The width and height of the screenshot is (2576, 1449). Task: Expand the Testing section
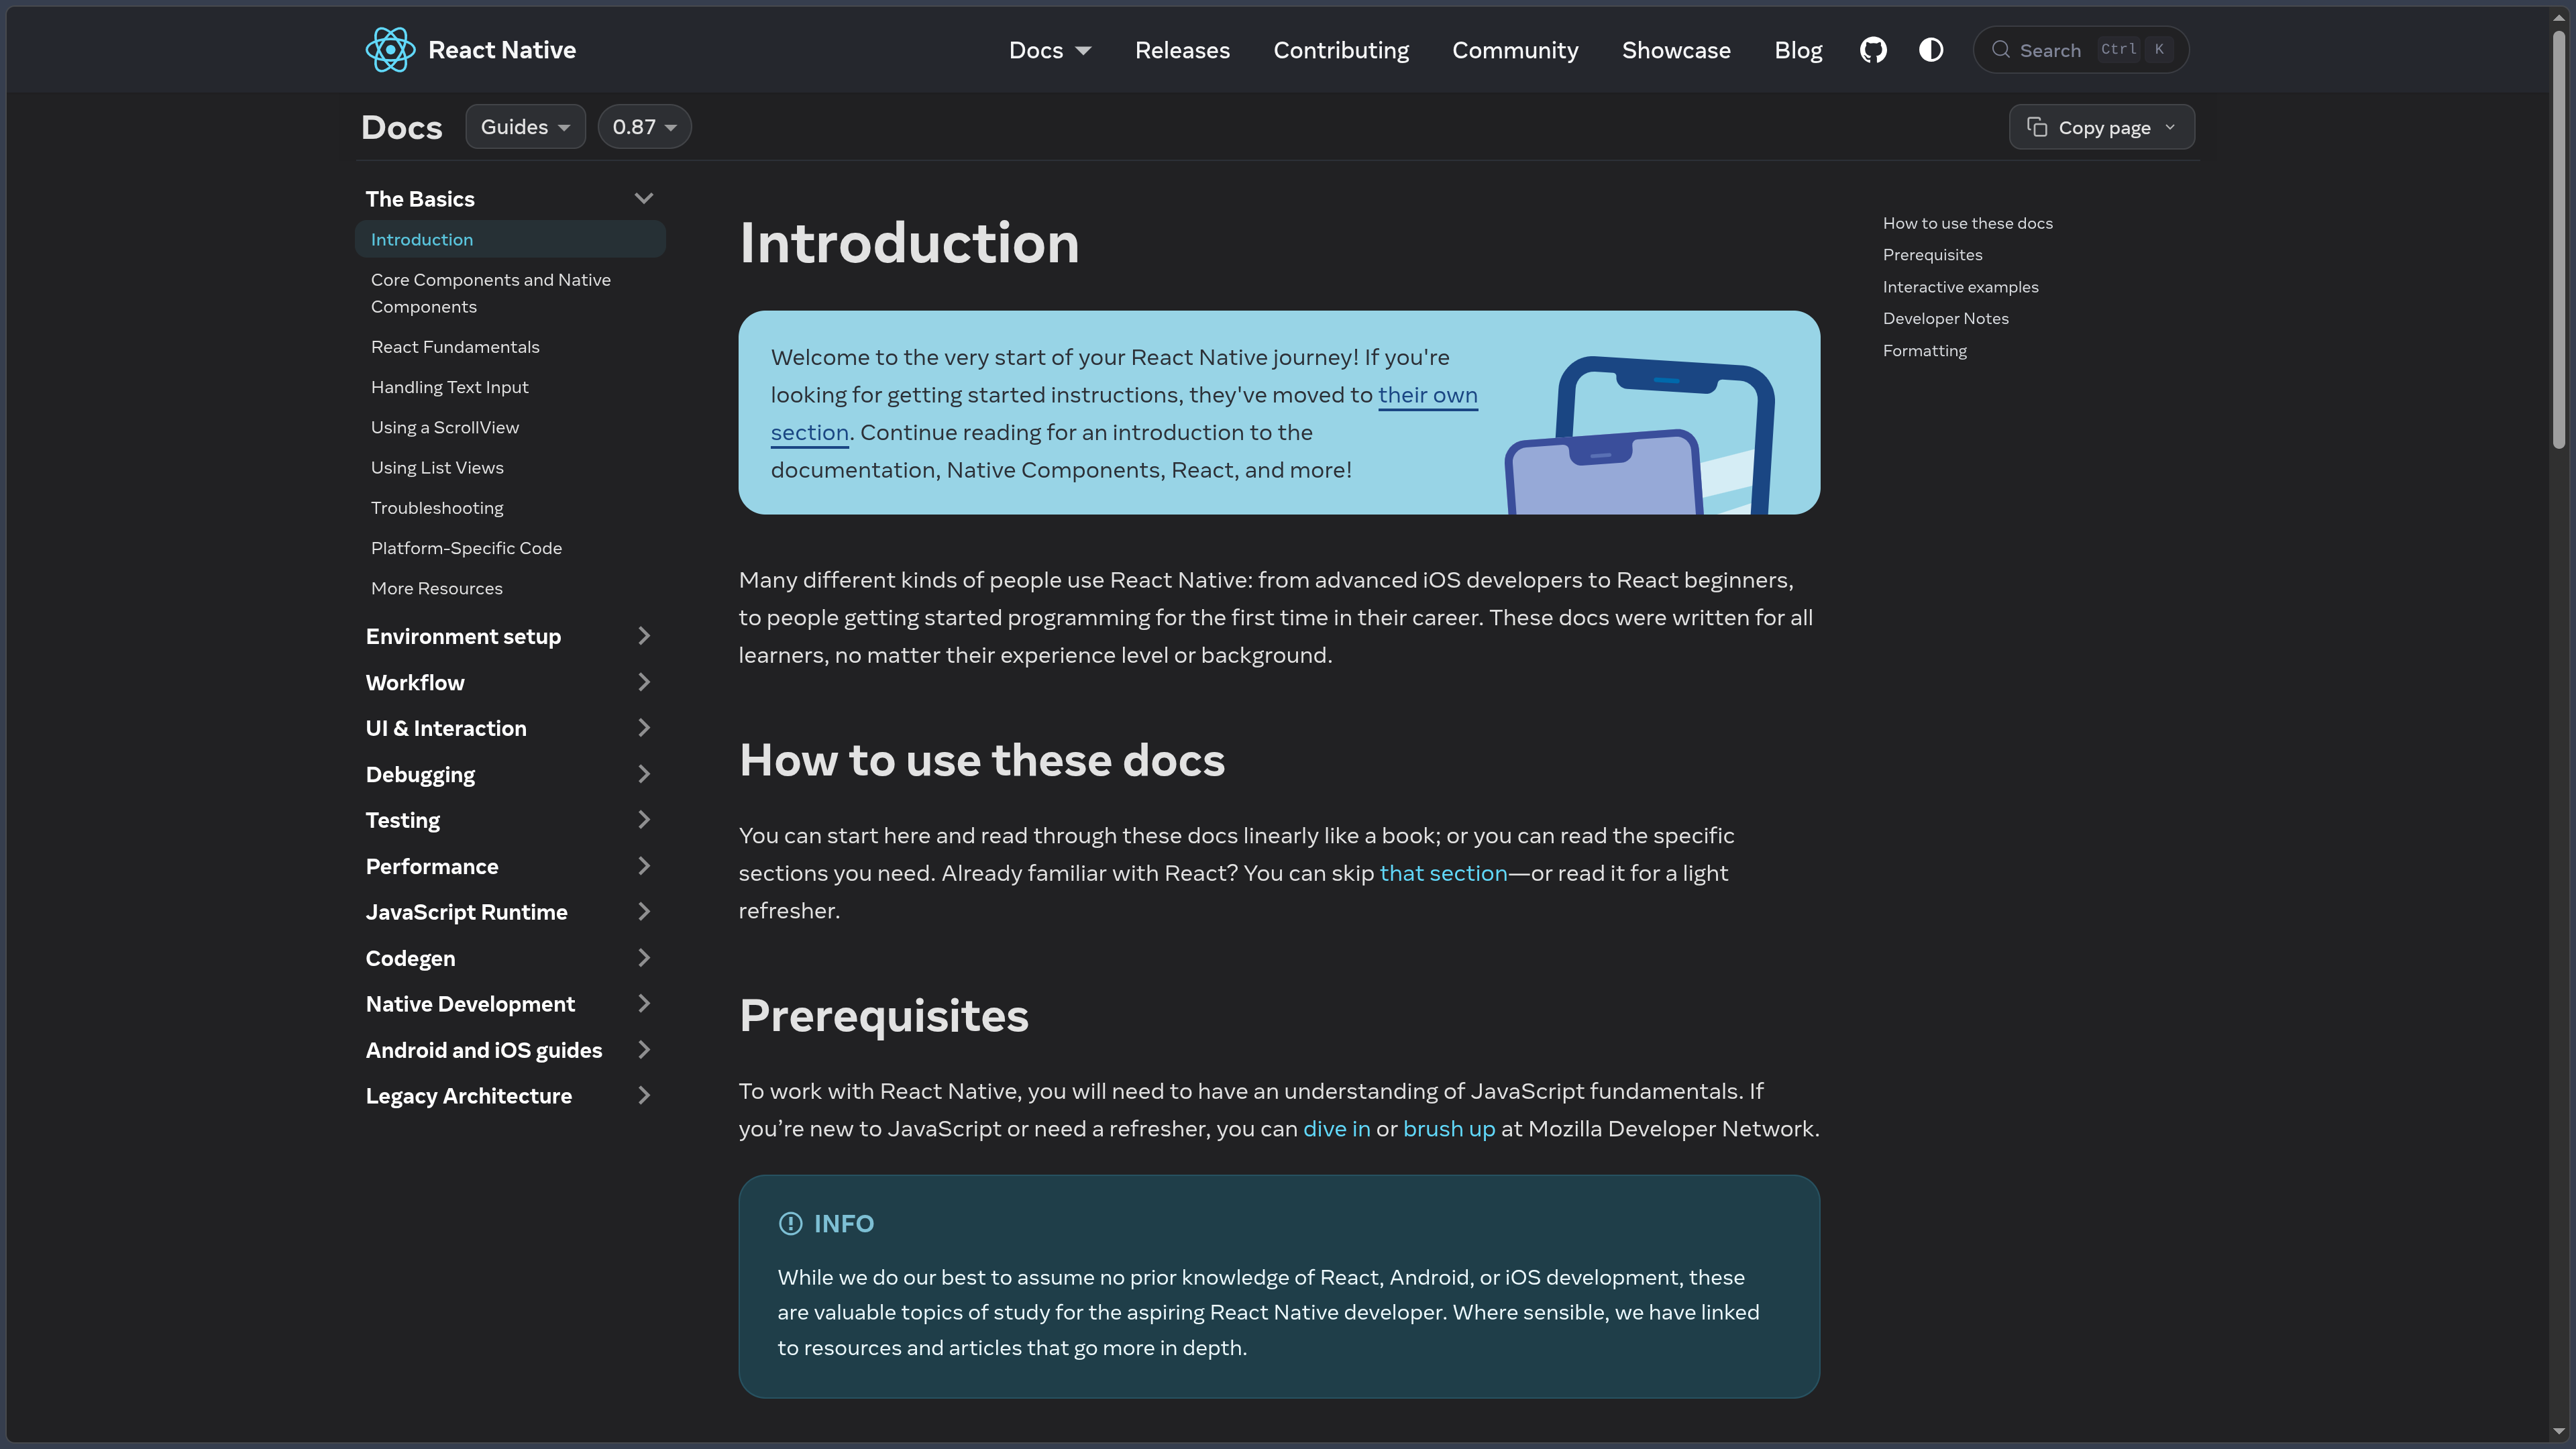[644, 820]
